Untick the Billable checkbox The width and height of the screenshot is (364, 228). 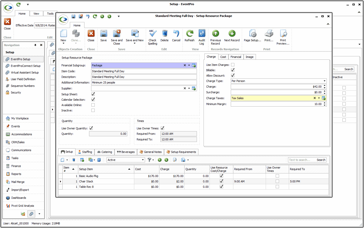click(233, 70)
